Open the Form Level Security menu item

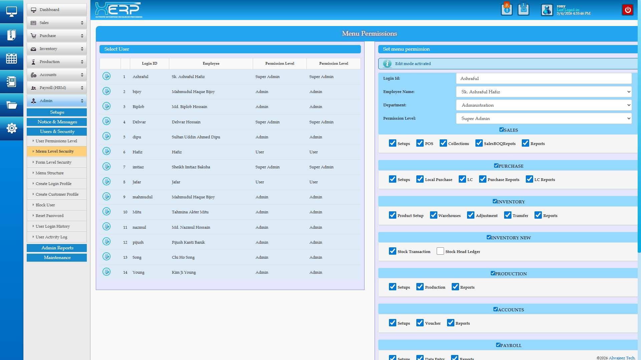tap(53, 162)
